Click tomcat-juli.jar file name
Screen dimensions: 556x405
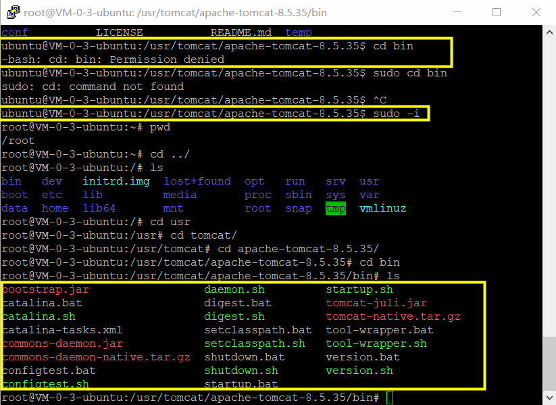(376, 303)
